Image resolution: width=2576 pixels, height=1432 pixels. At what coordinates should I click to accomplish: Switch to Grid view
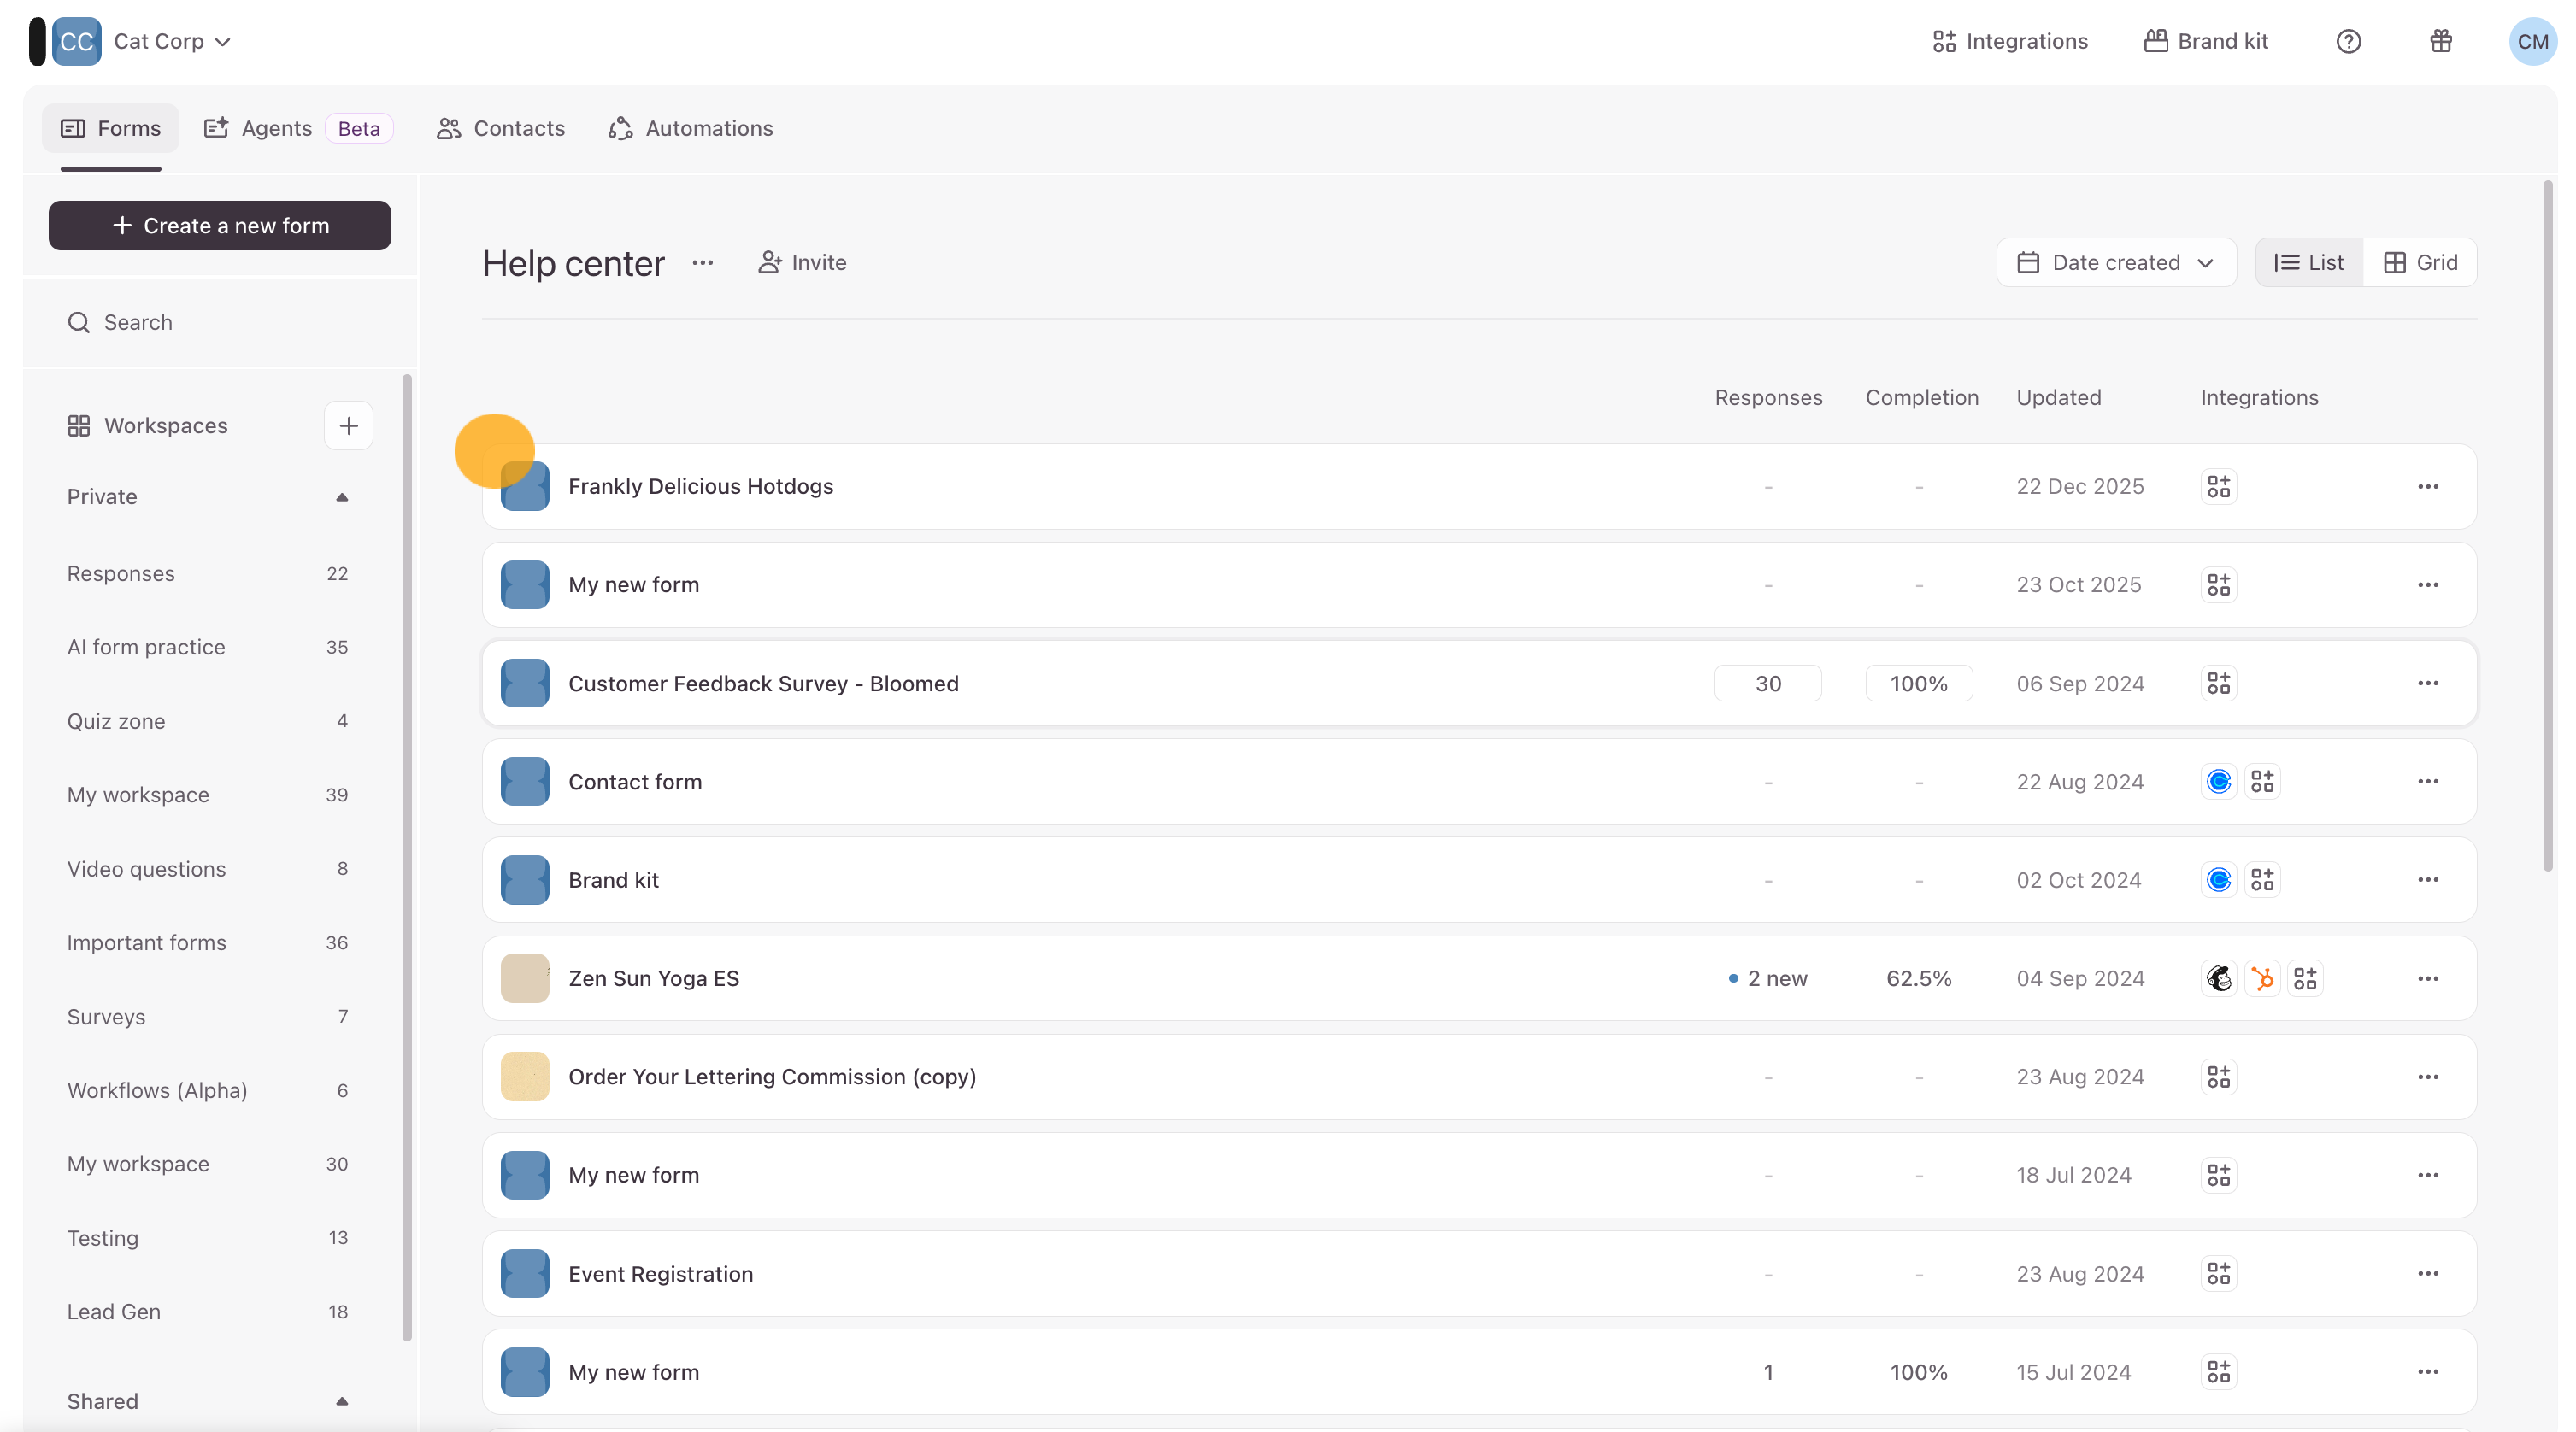tap(2420, 262)
